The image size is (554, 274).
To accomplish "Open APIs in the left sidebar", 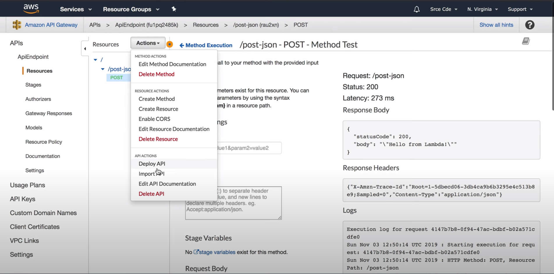I will pos(16,43).
